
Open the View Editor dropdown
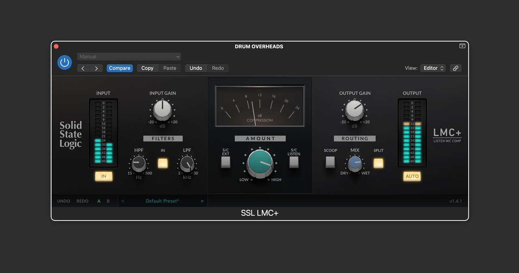click(433, 68)
